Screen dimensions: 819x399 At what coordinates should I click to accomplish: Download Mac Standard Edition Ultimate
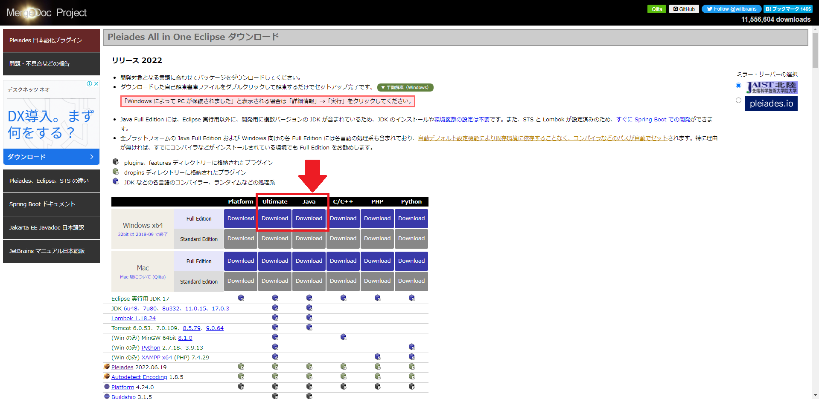tap(275, 281)
